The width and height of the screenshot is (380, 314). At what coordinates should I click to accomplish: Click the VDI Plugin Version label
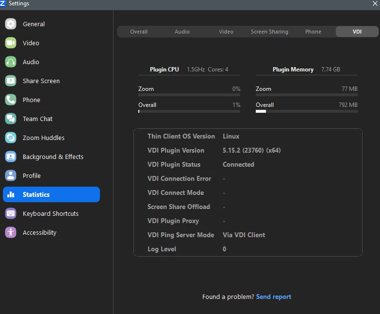[x=176, y=151]
